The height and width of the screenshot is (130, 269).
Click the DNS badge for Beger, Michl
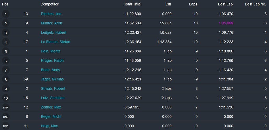tap(6, 117)
